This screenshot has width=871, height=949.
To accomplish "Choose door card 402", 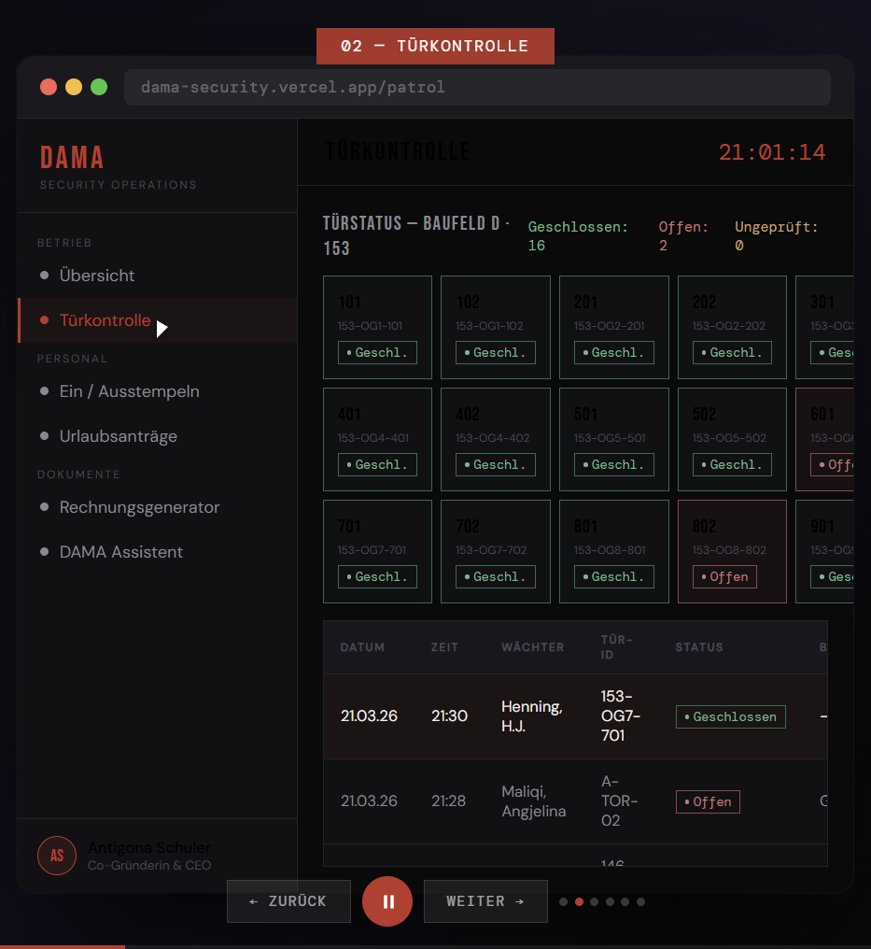I will click(496, 439).
